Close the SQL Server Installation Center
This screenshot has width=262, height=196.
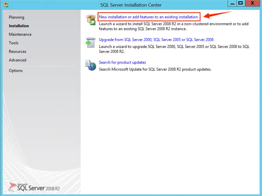pyautogui.click(x=252, y=3)
